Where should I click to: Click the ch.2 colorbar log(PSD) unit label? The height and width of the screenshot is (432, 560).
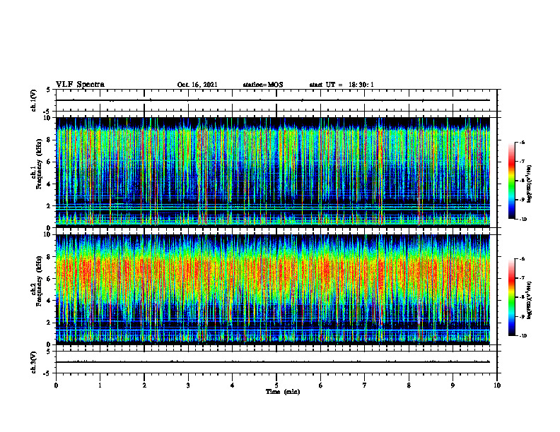point(530,300)
